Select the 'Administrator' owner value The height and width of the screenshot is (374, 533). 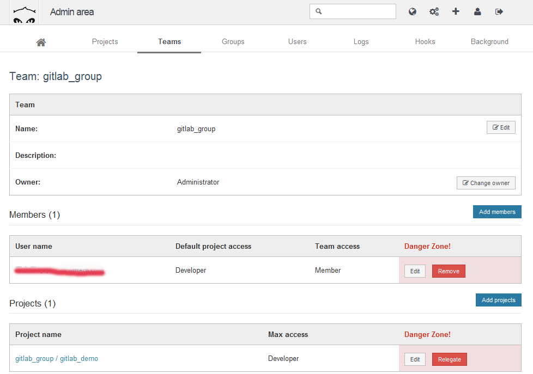198,182
